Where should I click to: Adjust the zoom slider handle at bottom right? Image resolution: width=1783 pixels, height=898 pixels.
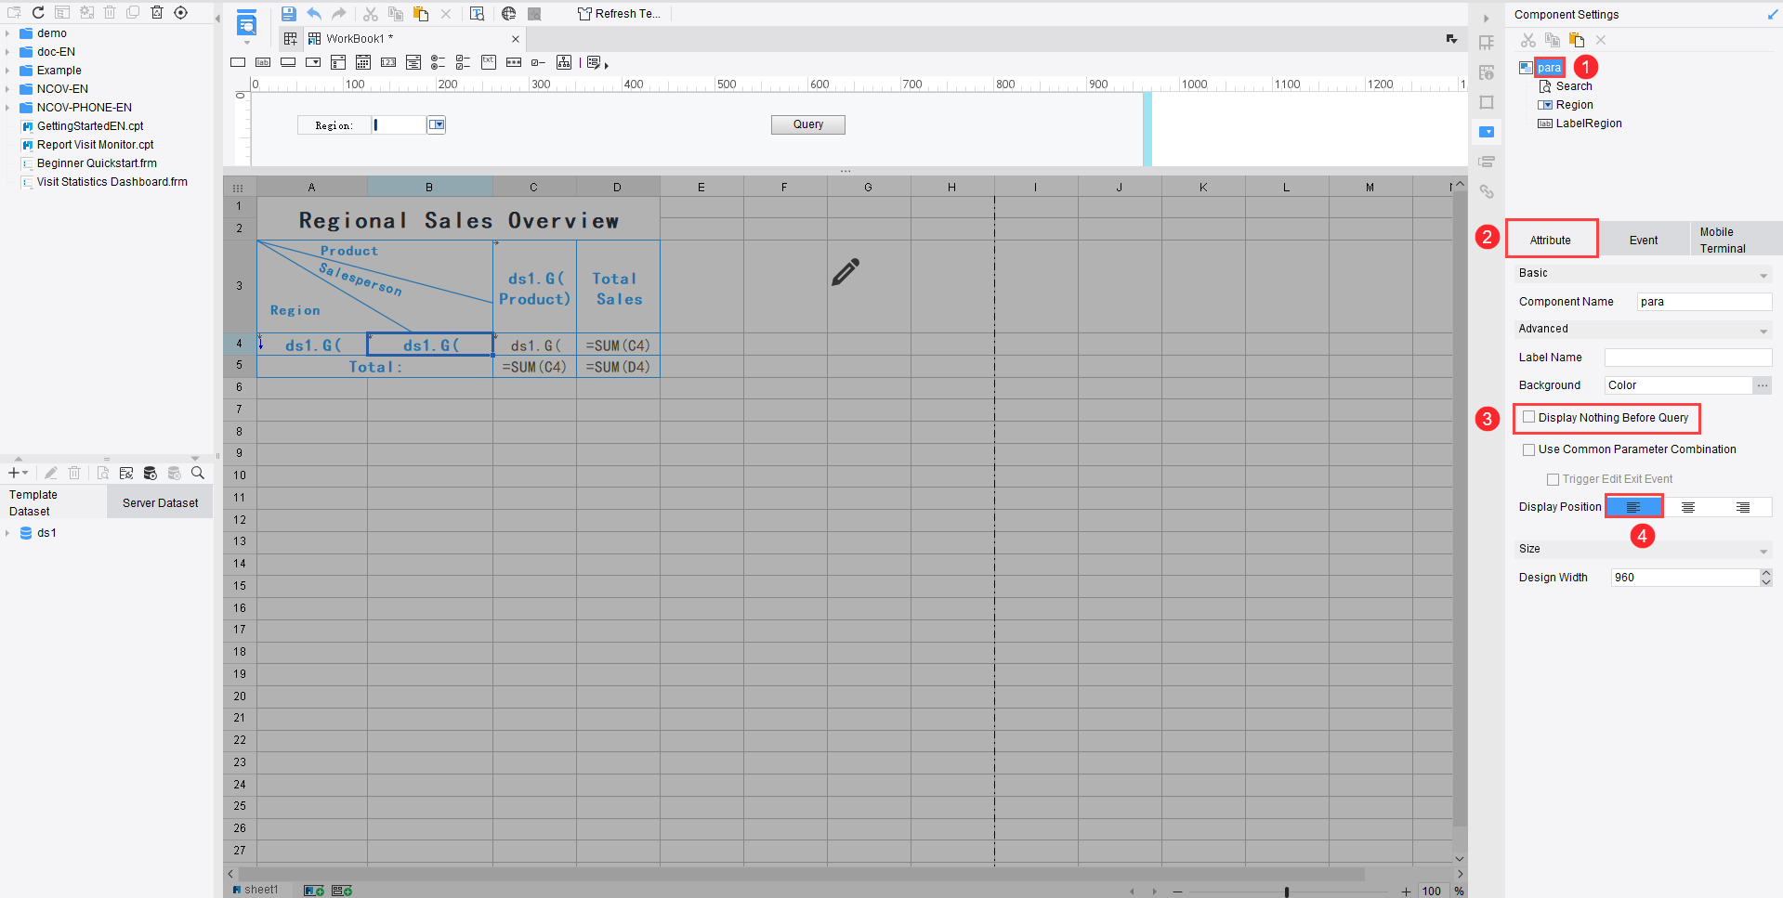[x=1287, y=891]
